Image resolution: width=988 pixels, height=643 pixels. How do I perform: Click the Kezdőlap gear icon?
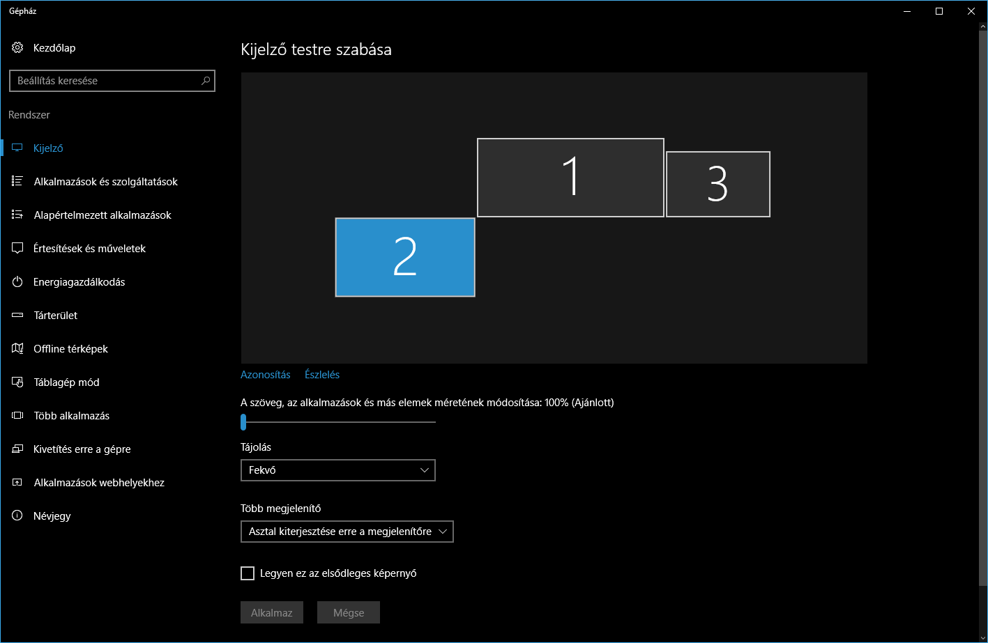(x=17, y=48)
